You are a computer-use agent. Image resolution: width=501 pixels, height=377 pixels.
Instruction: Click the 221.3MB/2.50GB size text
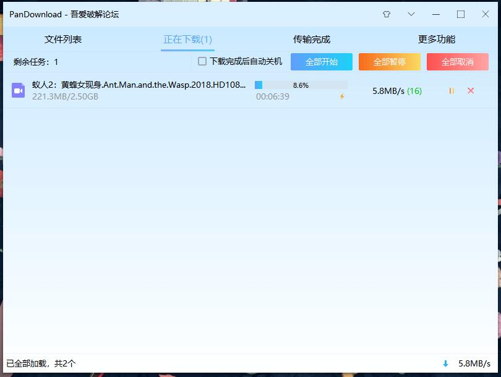tap(65, 96)
